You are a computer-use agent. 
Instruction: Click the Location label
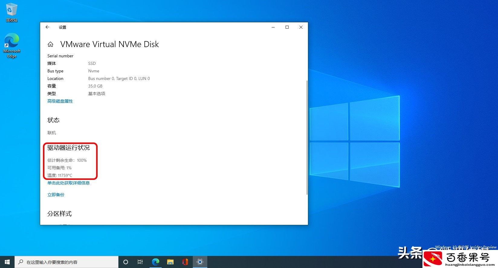[55, 78]
